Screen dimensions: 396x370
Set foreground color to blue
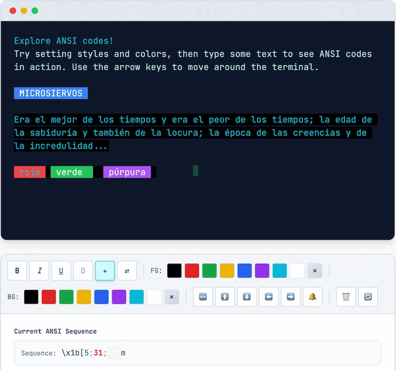[x=245, y=271]
